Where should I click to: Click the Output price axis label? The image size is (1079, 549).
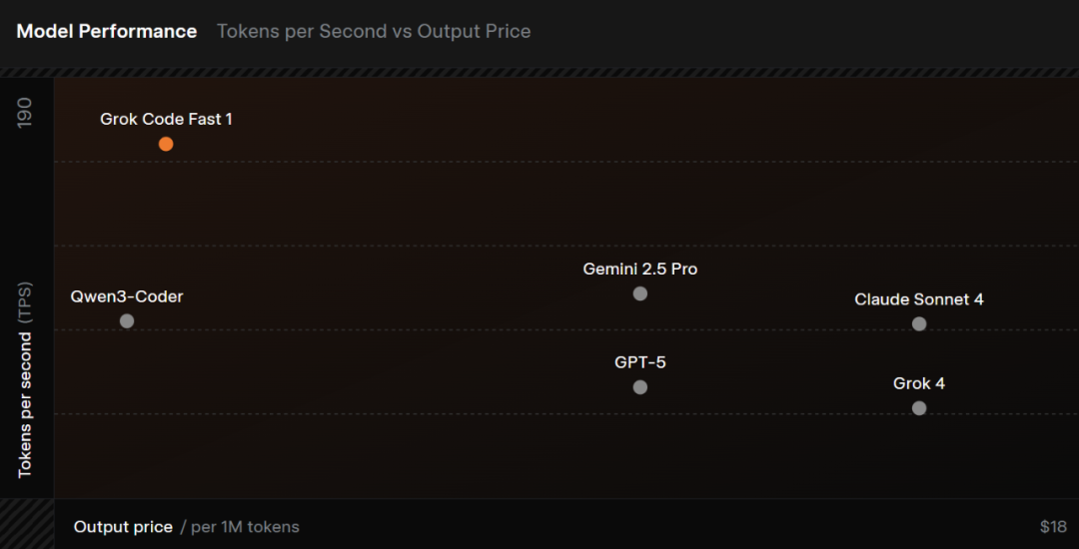pos(123,526)
